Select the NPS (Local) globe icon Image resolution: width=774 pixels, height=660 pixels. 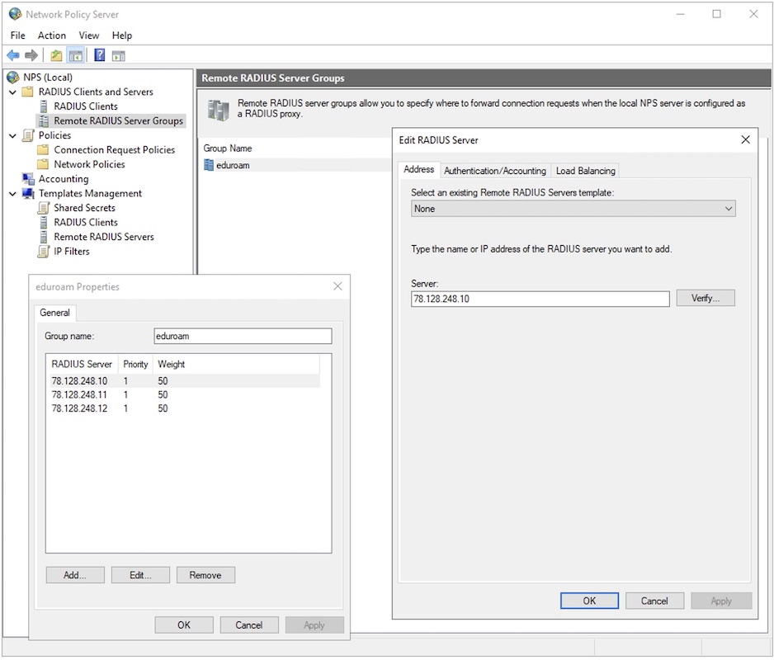(x=13, y=77)
